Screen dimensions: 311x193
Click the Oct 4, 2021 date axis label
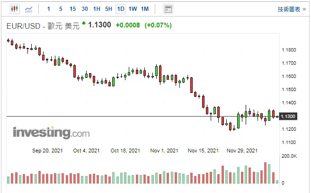coord(87,151)
